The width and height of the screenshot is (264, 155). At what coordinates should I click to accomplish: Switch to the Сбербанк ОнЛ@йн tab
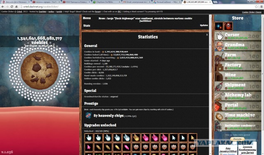point(106,2)
